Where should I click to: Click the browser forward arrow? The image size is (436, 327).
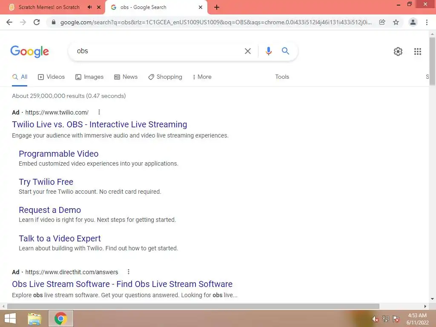23,22
